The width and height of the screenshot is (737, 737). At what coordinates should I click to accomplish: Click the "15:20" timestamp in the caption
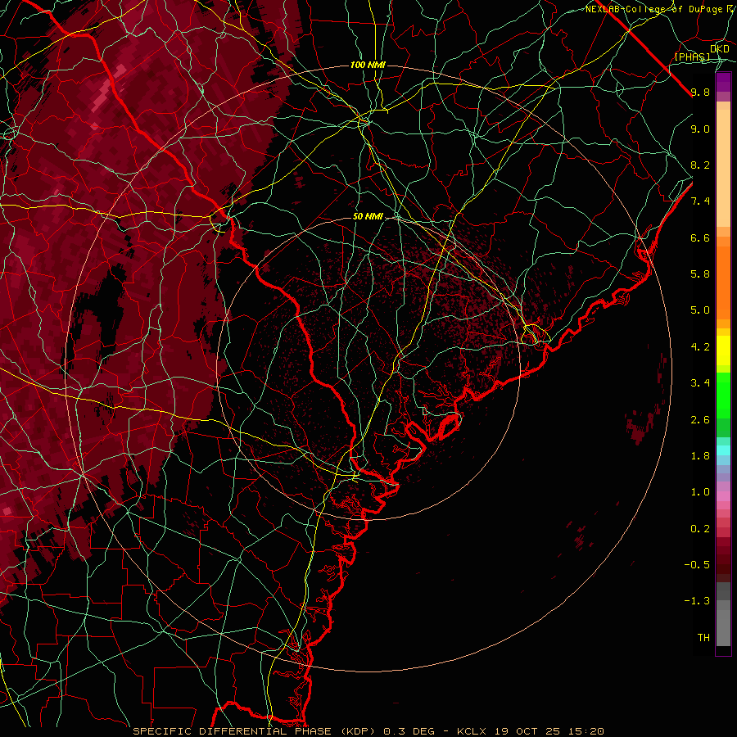click(x=586, y=731)
